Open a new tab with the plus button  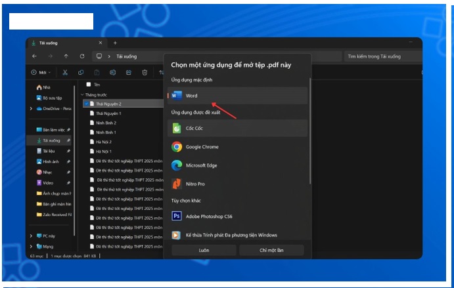pos(116,43)
